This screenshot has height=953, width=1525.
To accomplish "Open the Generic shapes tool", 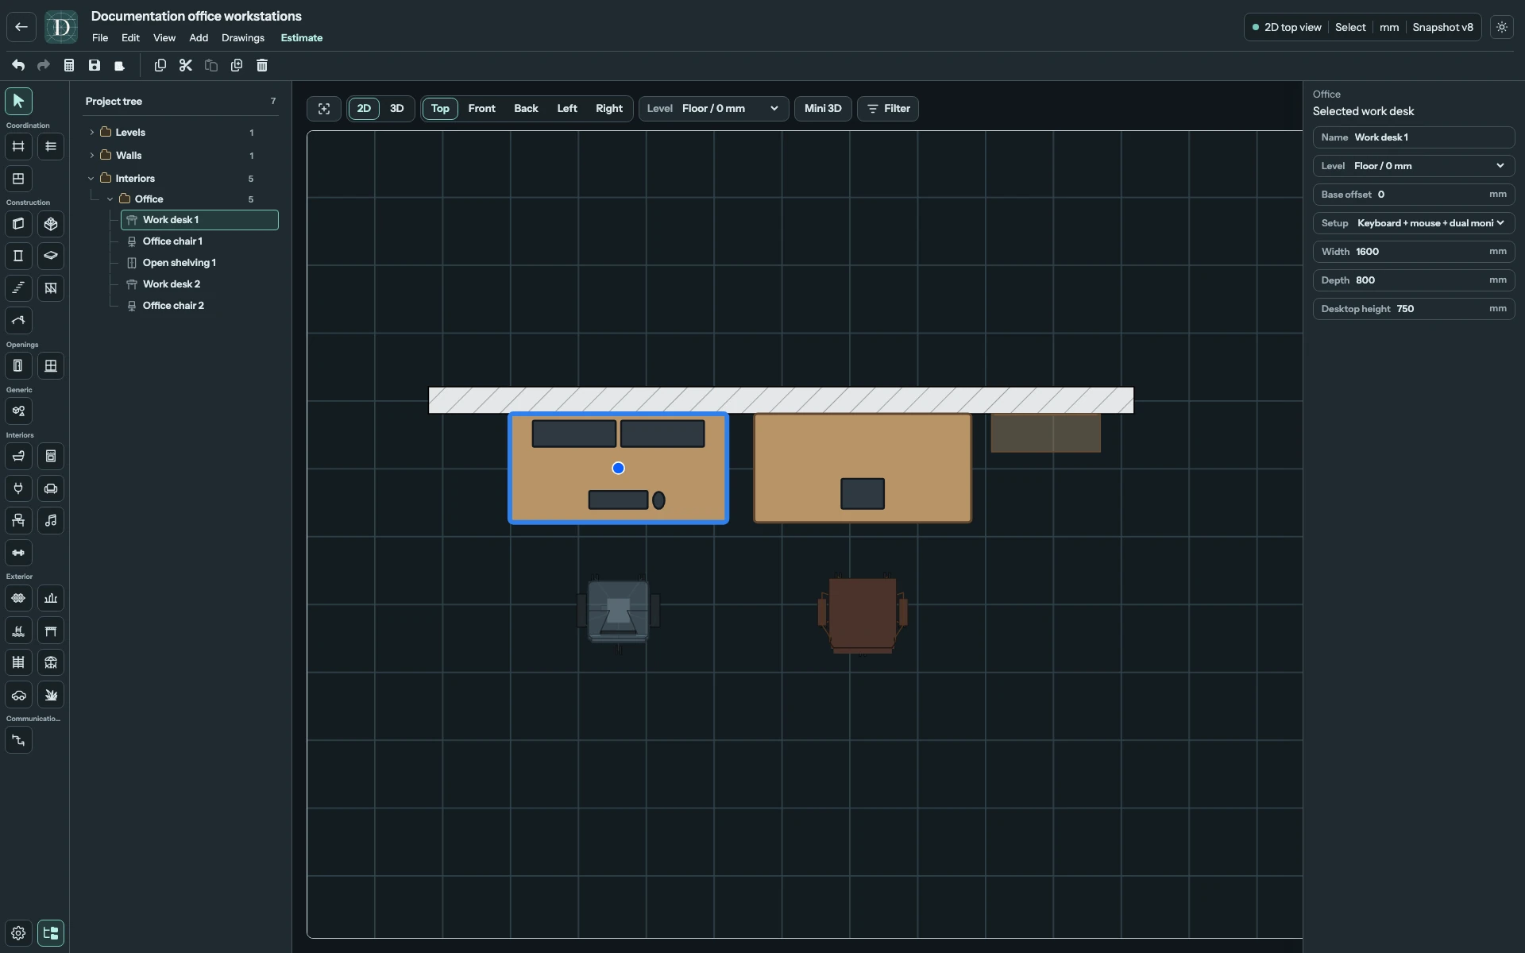I will click(x=18, y=411).
